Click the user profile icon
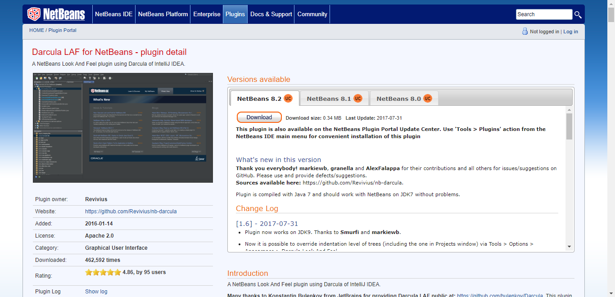The image size is (615, 297). [x=525, y=31]
